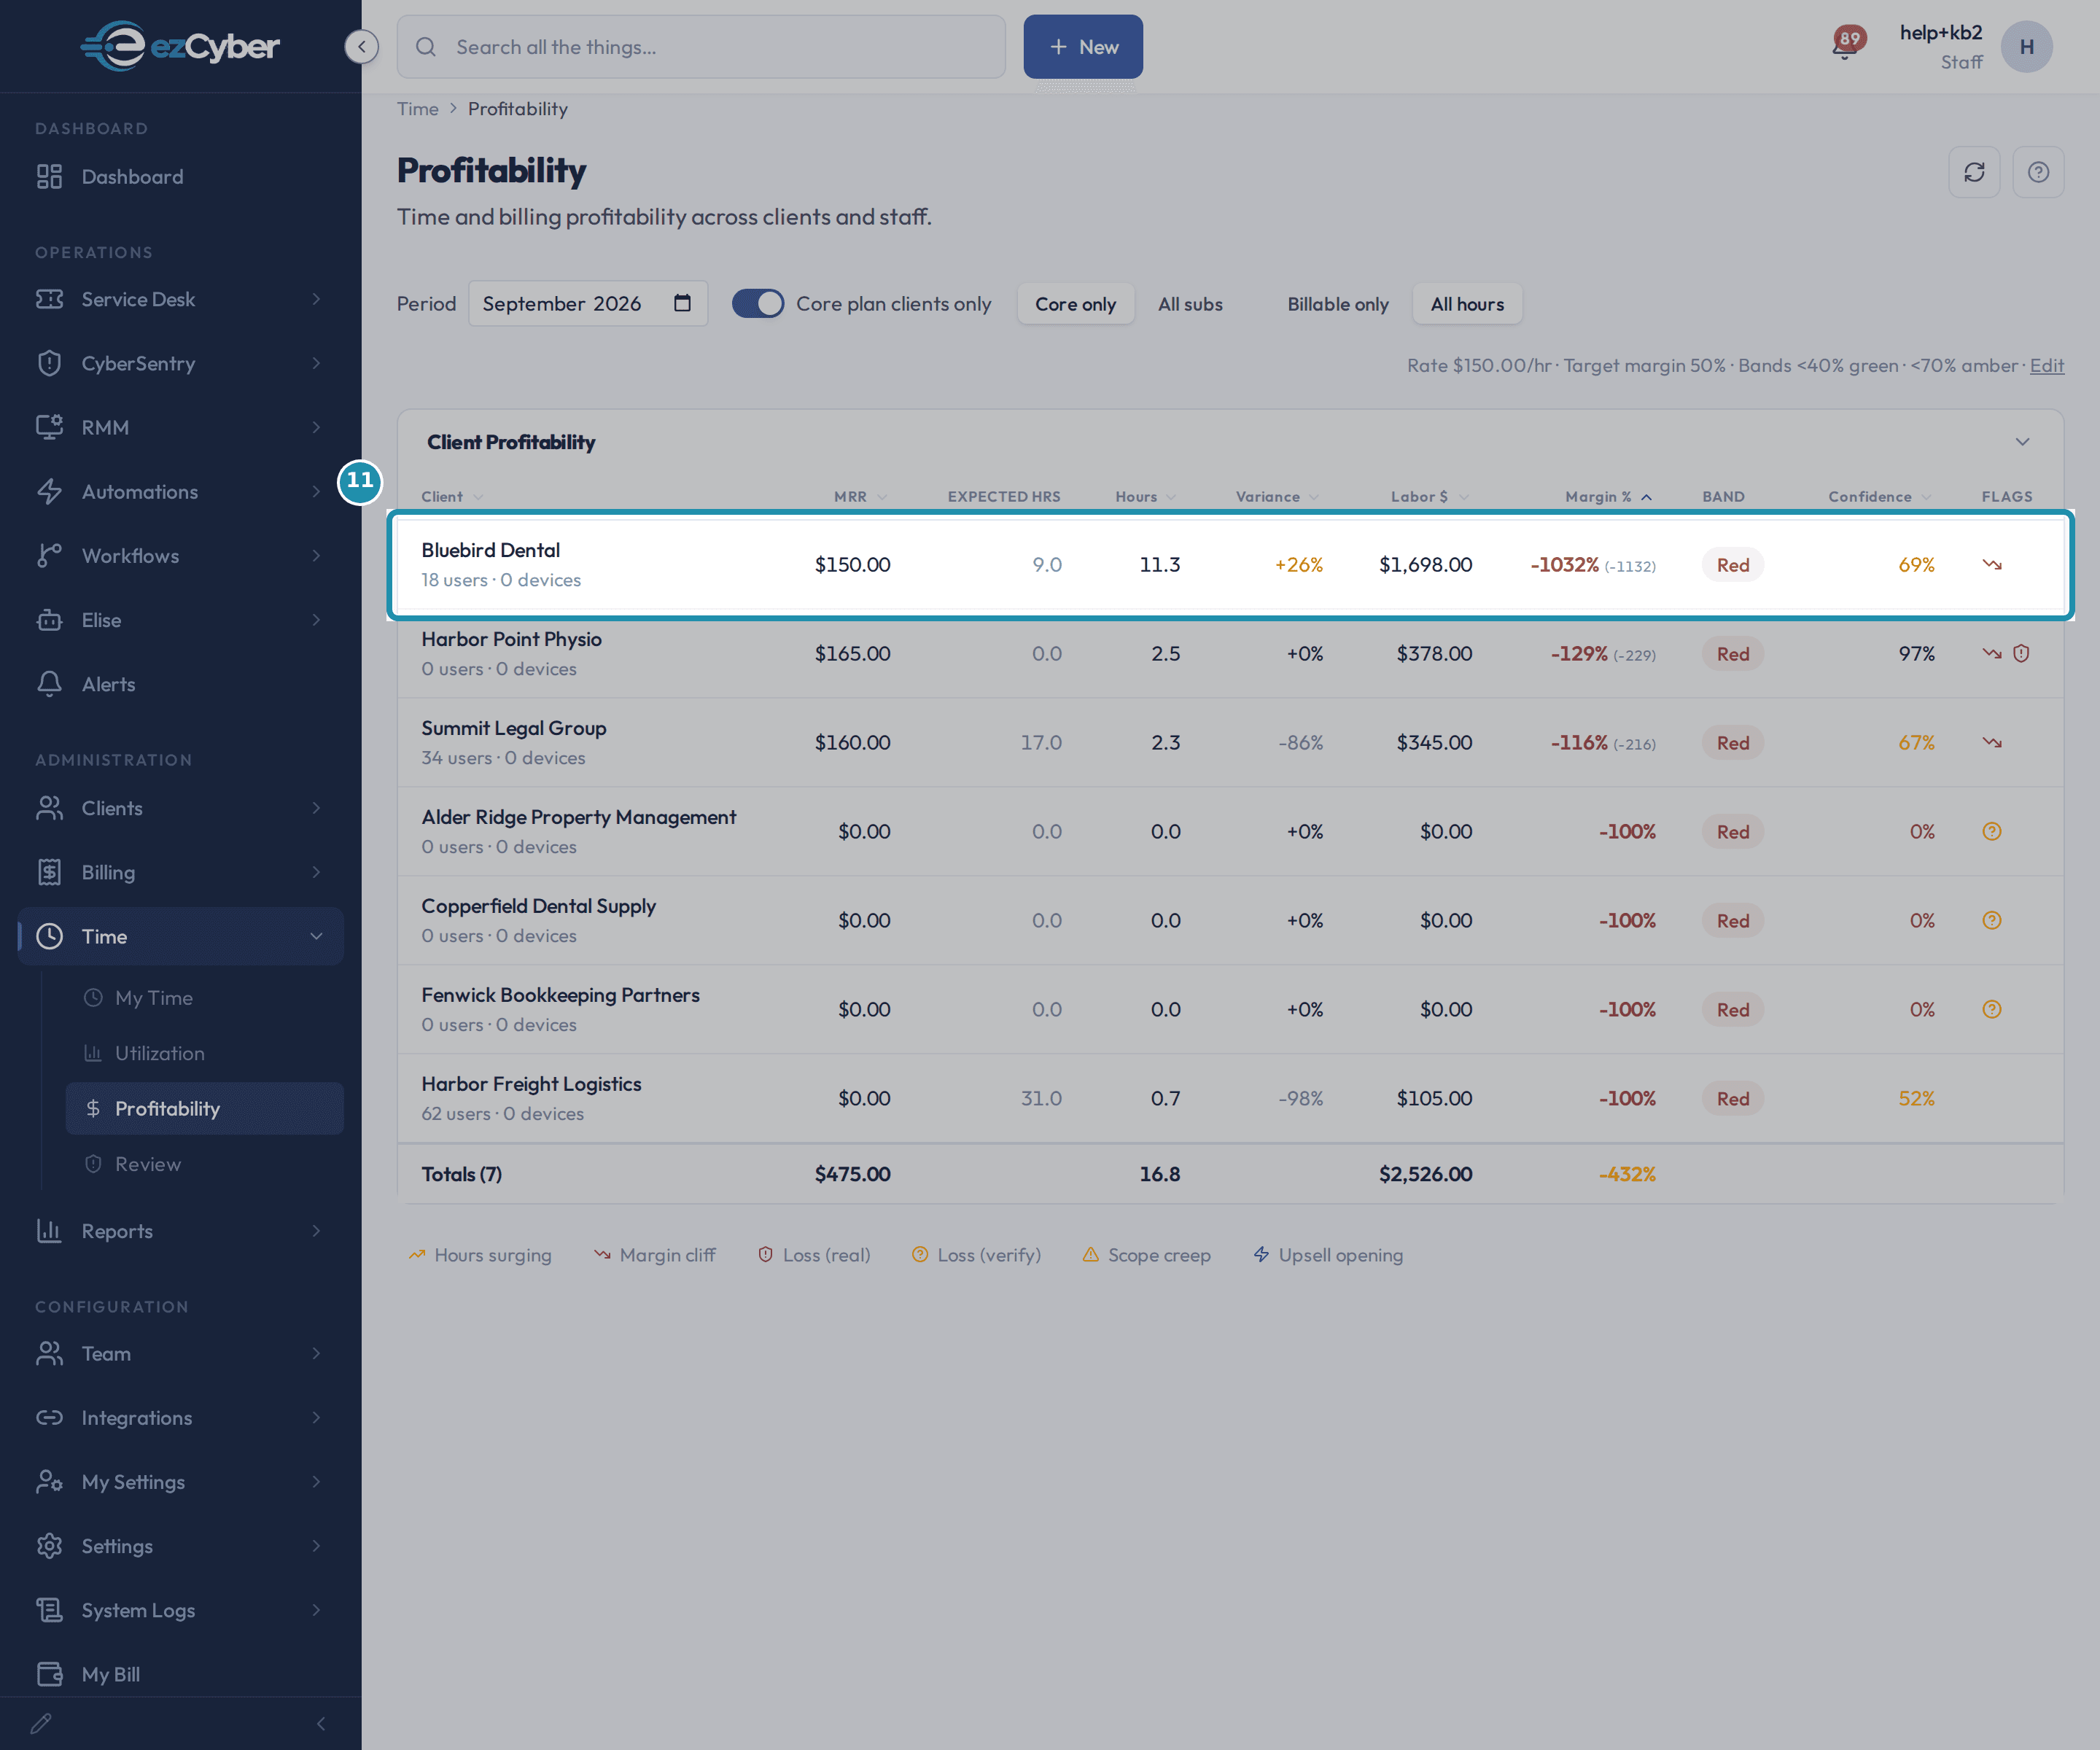Click loss verify flag for Alder Ridge
Image resolution: width=2100 pixels, height=1750 pixels.
coord(1992,832)
